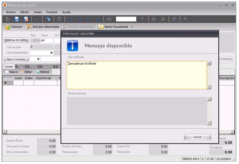This screenshot has height=164, width=239.
Task: Click the Nuevo line icon
Action: (11, 72)
